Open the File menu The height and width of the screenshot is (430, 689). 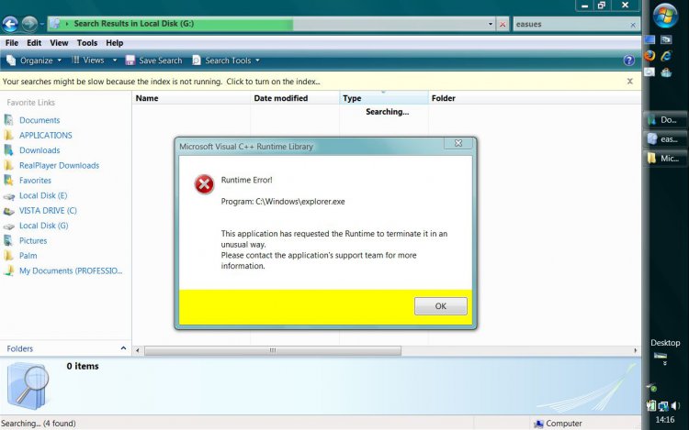(x=12, y=43)
